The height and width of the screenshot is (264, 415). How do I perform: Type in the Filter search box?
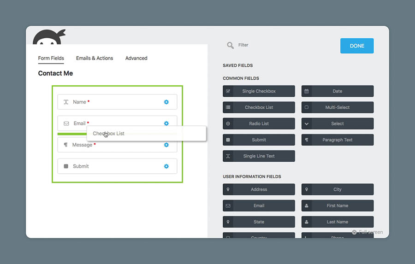click(277, 45)
